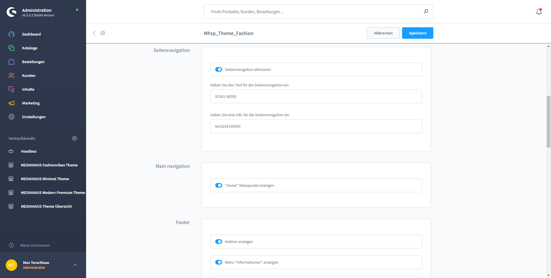551x278 pixels.
Task: Click the Speichern button
Action: pos(417,33)
